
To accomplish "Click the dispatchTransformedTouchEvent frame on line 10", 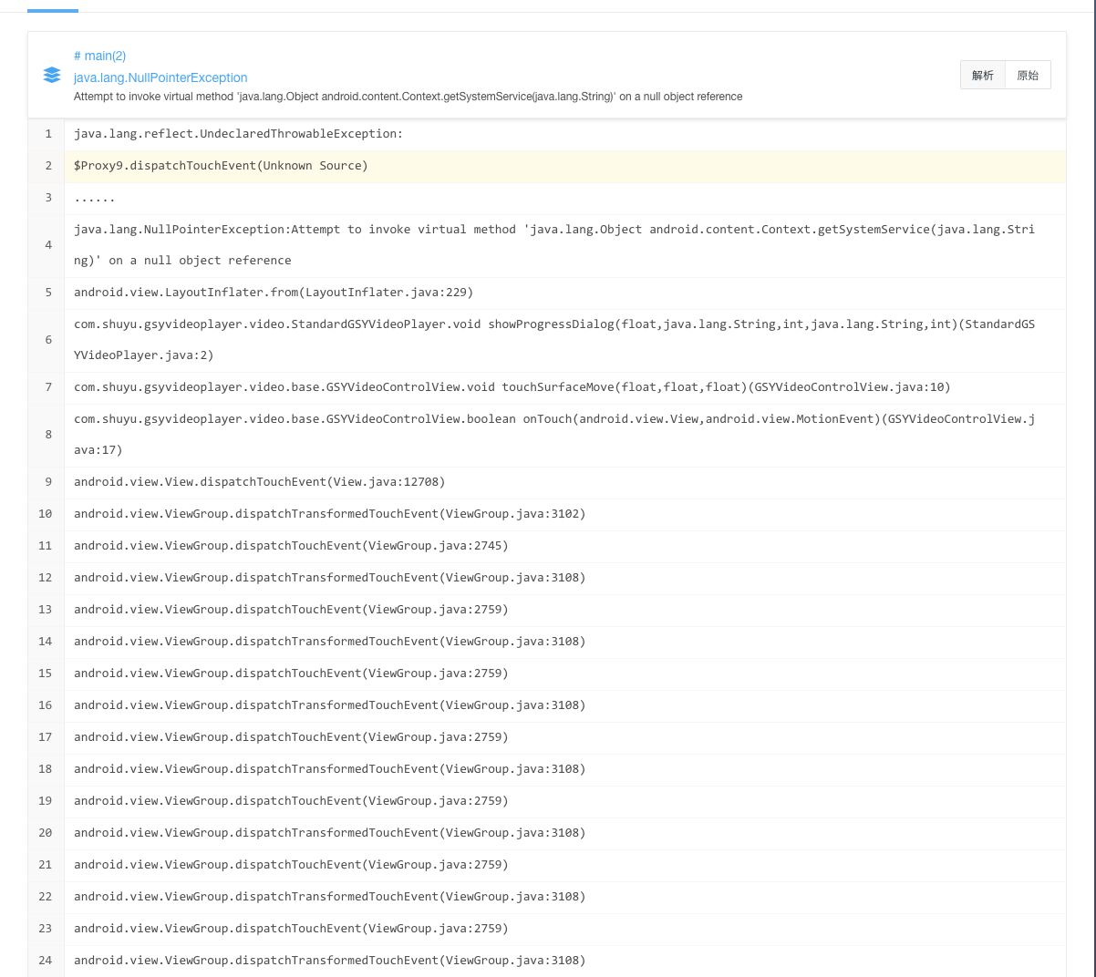I will [330, 513].
